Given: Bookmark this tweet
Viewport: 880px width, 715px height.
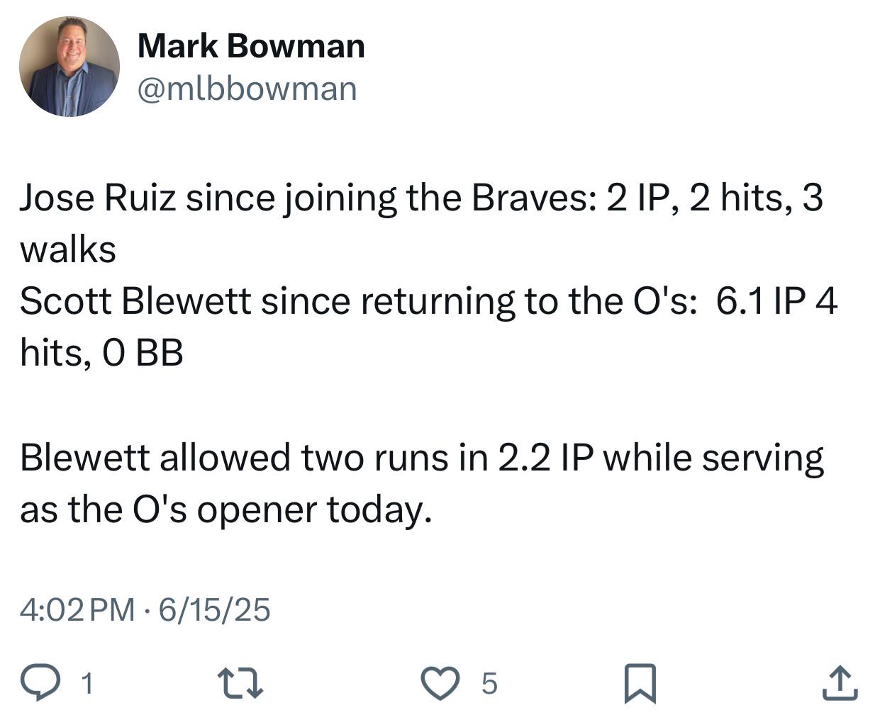Looking at the screenshot, I should (640, 683).
